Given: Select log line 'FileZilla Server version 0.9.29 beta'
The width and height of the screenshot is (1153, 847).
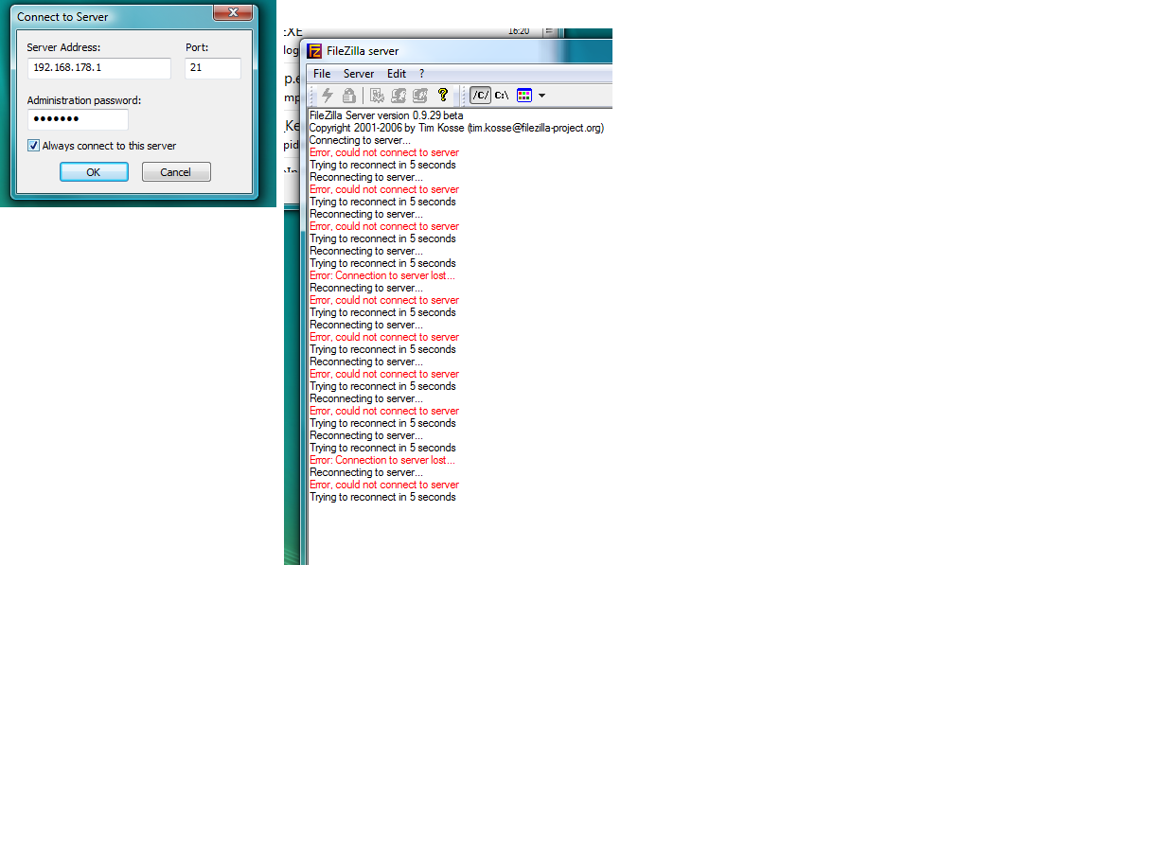Looking at the screenshot, I should tap(386, 115).
